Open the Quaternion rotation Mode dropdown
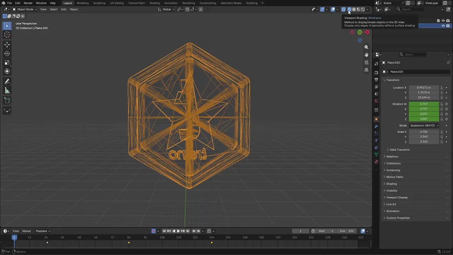Screen dimensions: 453x255 [x=424, y=125]
